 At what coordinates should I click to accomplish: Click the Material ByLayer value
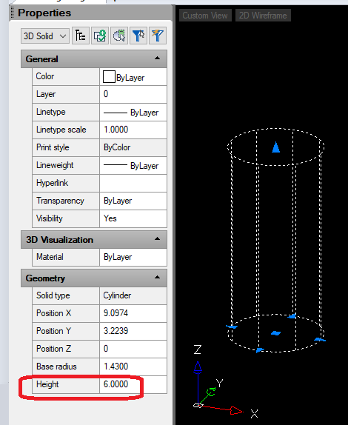[133, 257]
